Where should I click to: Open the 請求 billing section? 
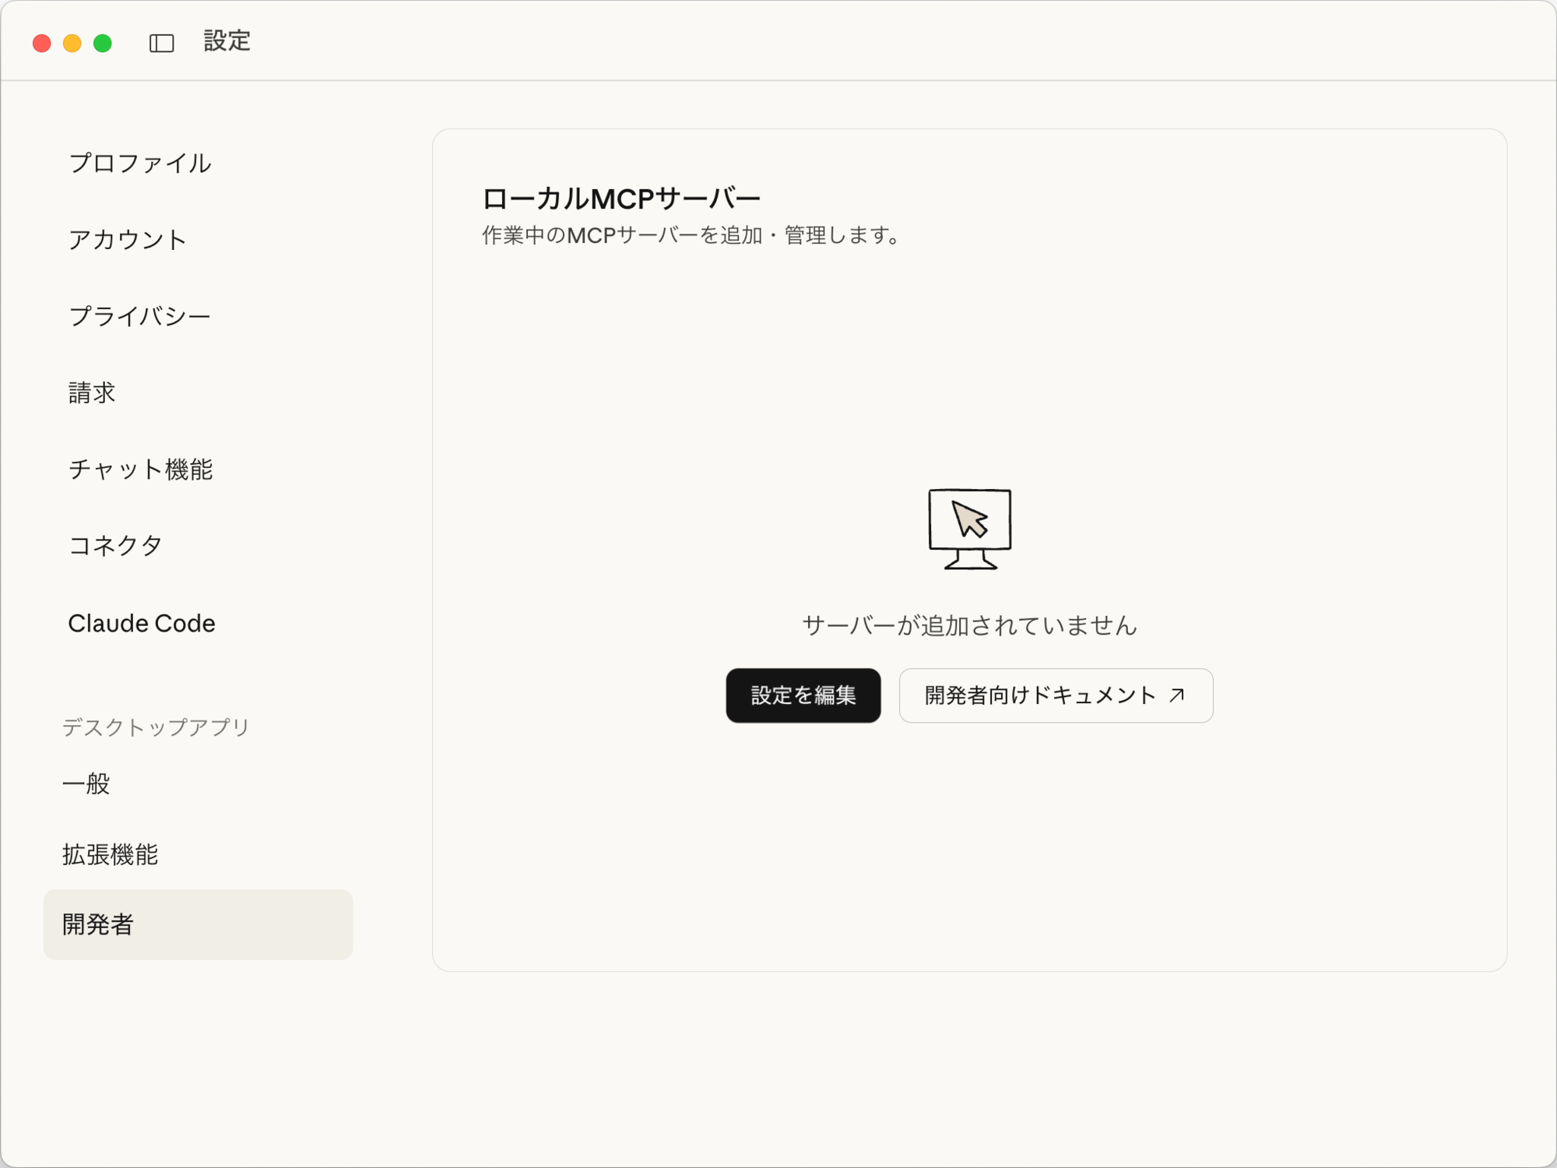point(92,392)
